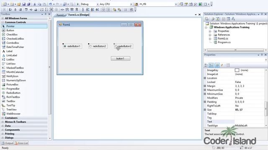Select the TreeView tool in Toolbox
Image resolution: width=268 pixels, height=150 pixels.
point(11,110)
